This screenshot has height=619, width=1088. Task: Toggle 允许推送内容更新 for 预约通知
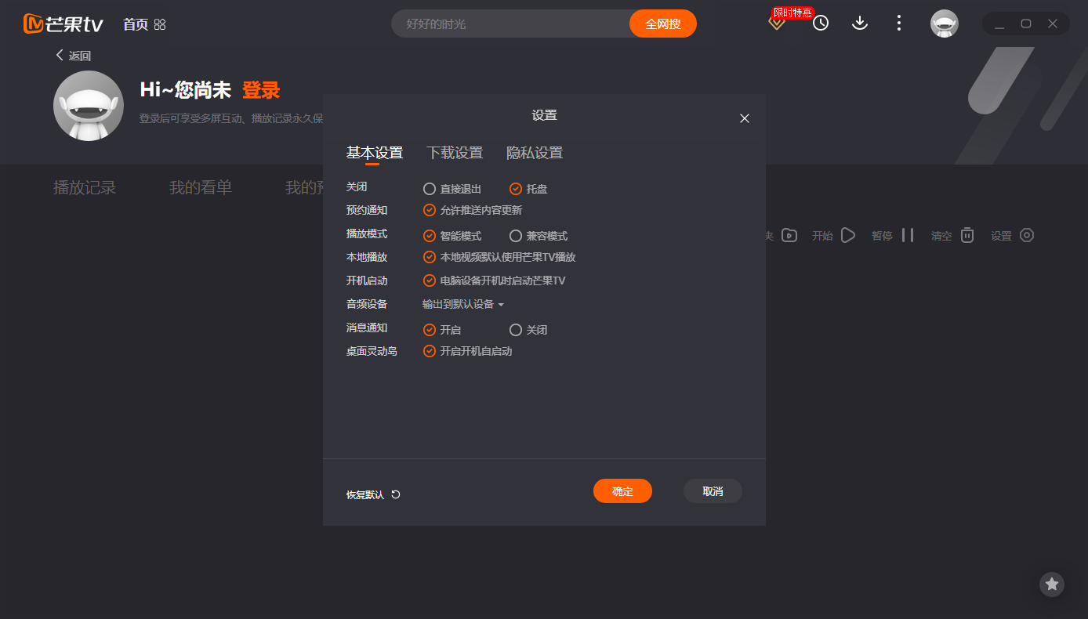[430, 209]
